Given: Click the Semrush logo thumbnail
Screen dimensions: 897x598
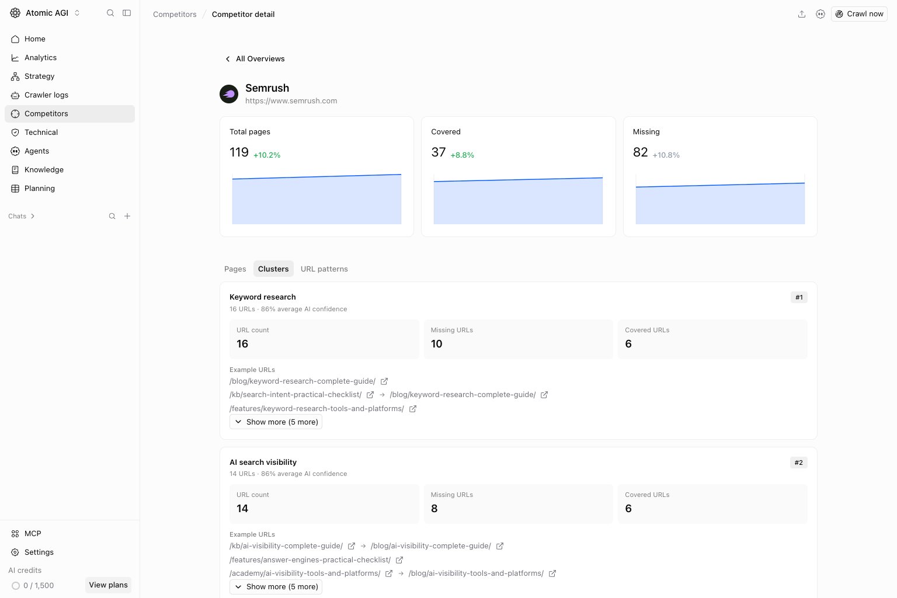Looking at the screenshot, I should pos(229,94).
